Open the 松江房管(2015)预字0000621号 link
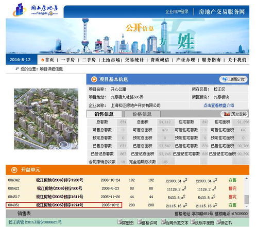257x227 pixels. (x=35, y=222)
